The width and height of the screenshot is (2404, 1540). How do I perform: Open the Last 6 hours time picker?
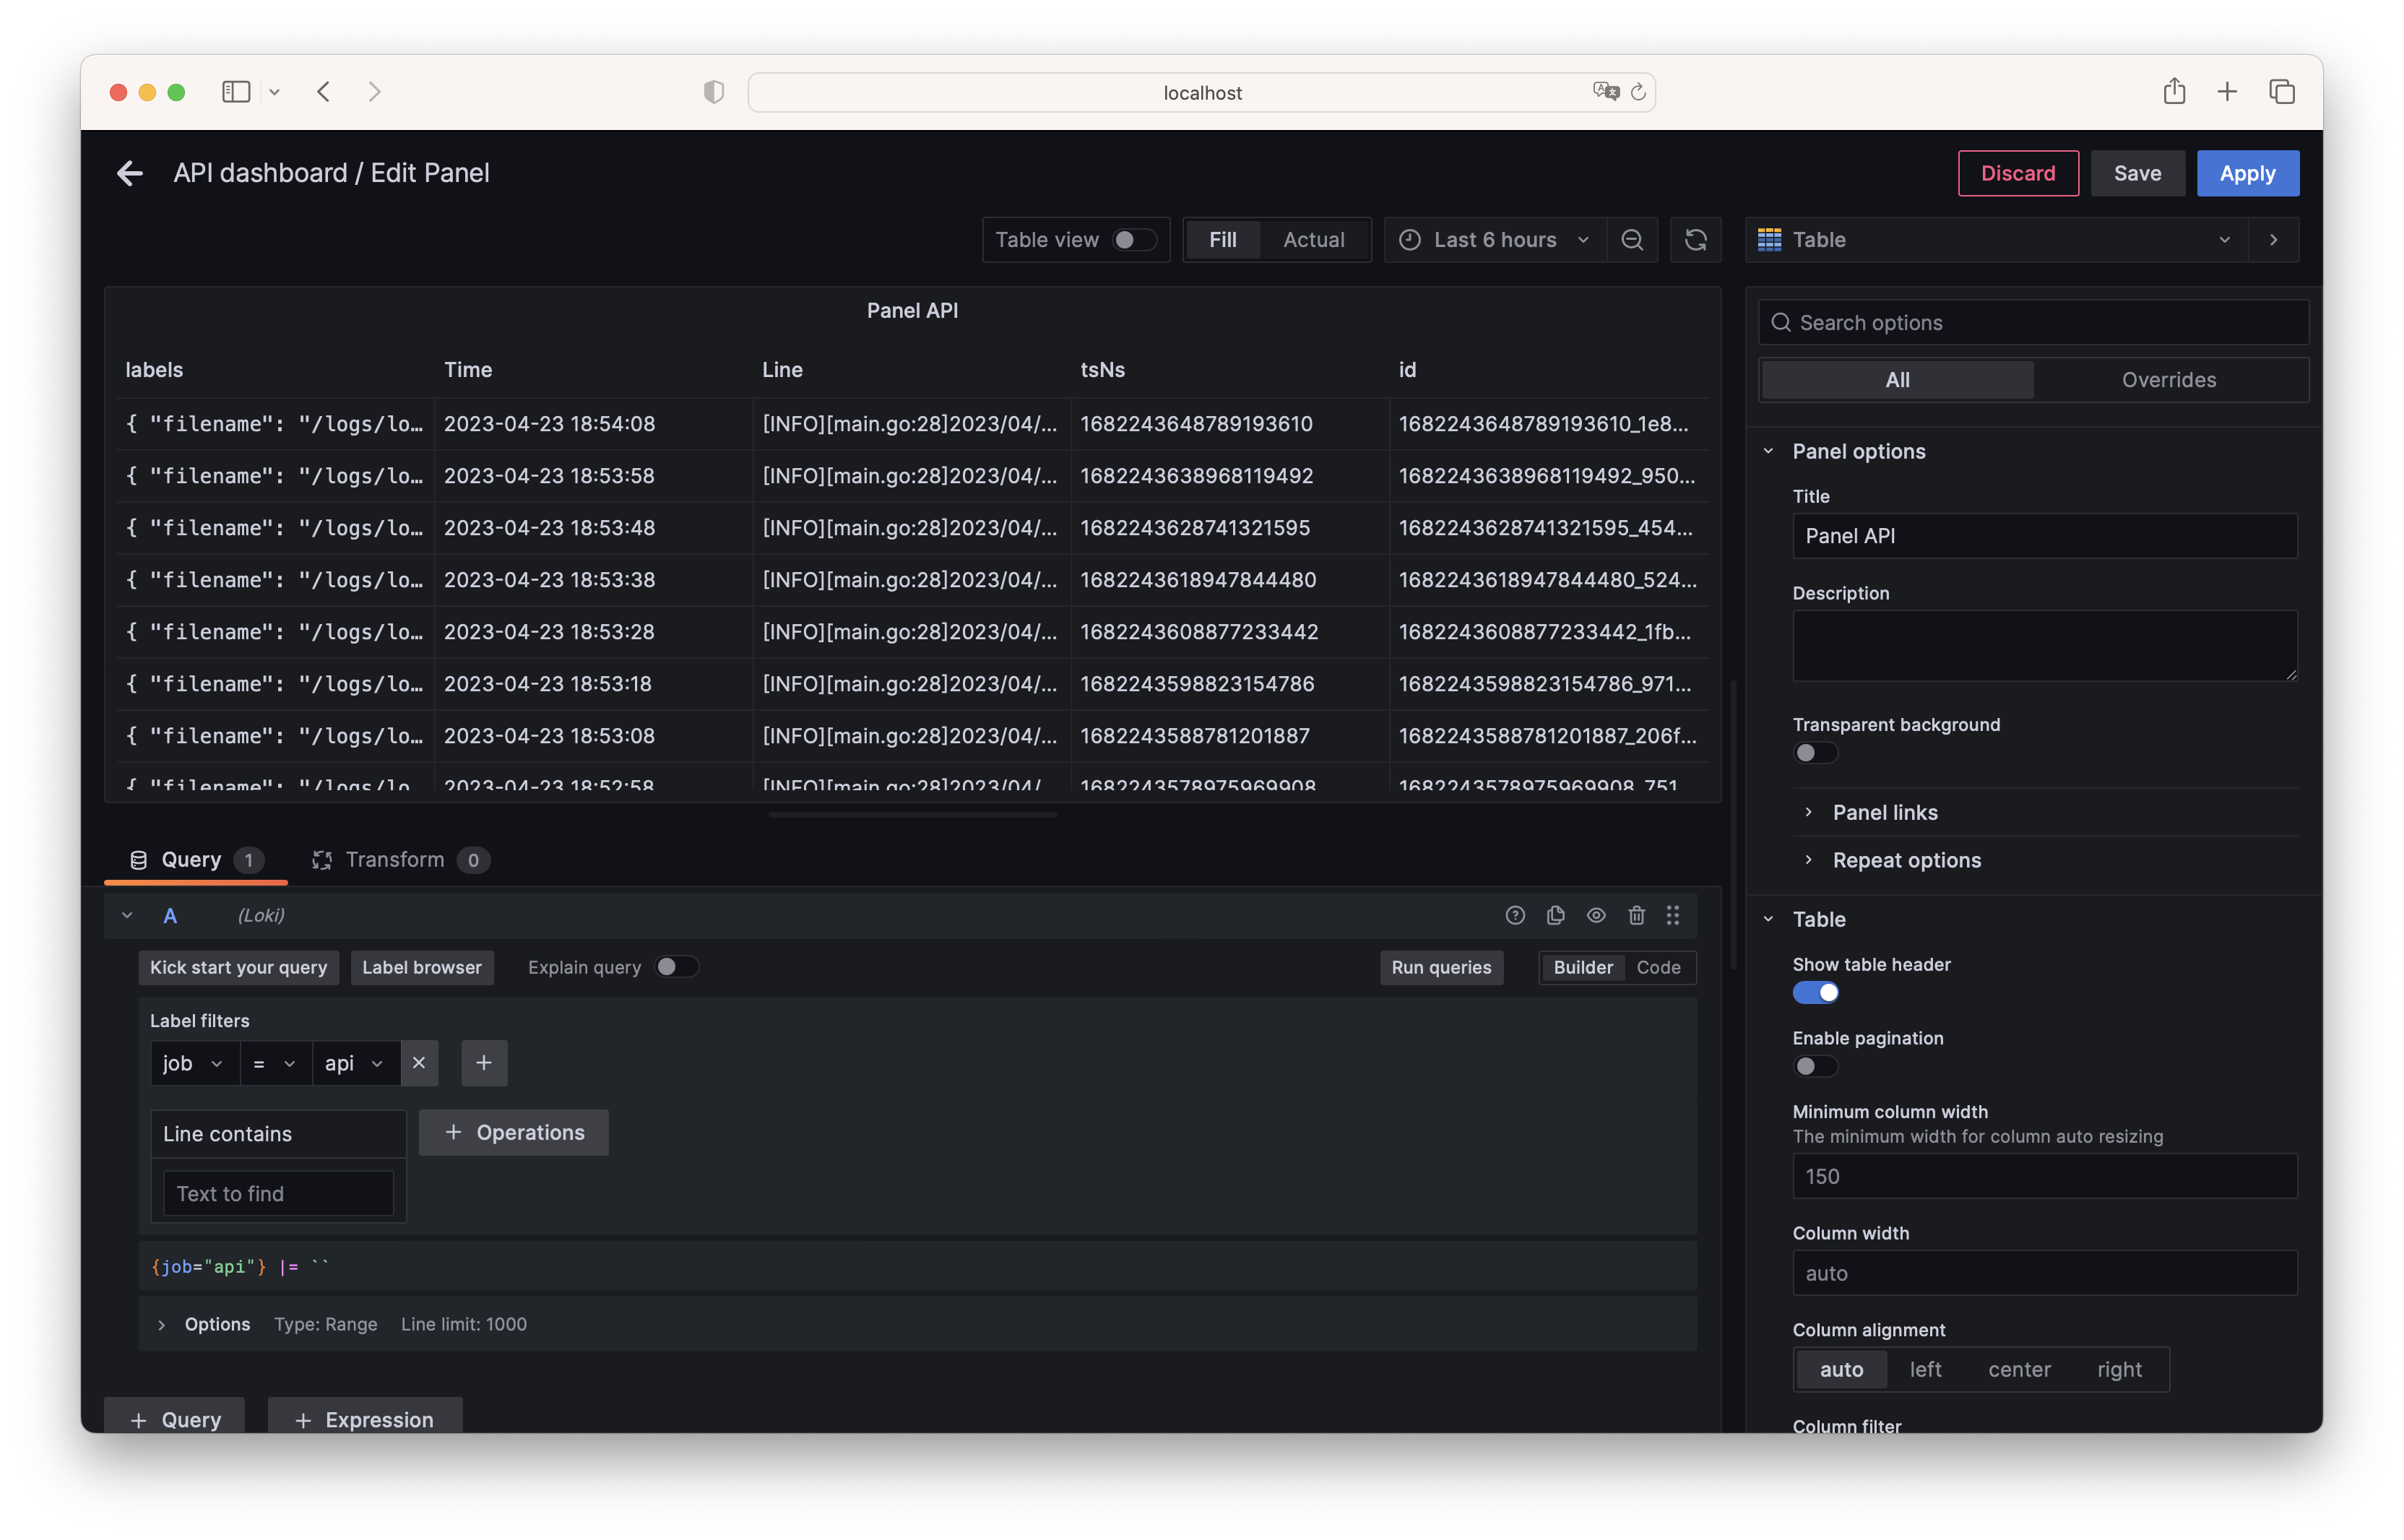1495,240
